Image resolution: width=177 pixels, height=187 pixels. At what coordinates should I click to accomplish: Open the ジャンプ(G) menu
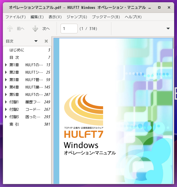click(x=77, y=17)
